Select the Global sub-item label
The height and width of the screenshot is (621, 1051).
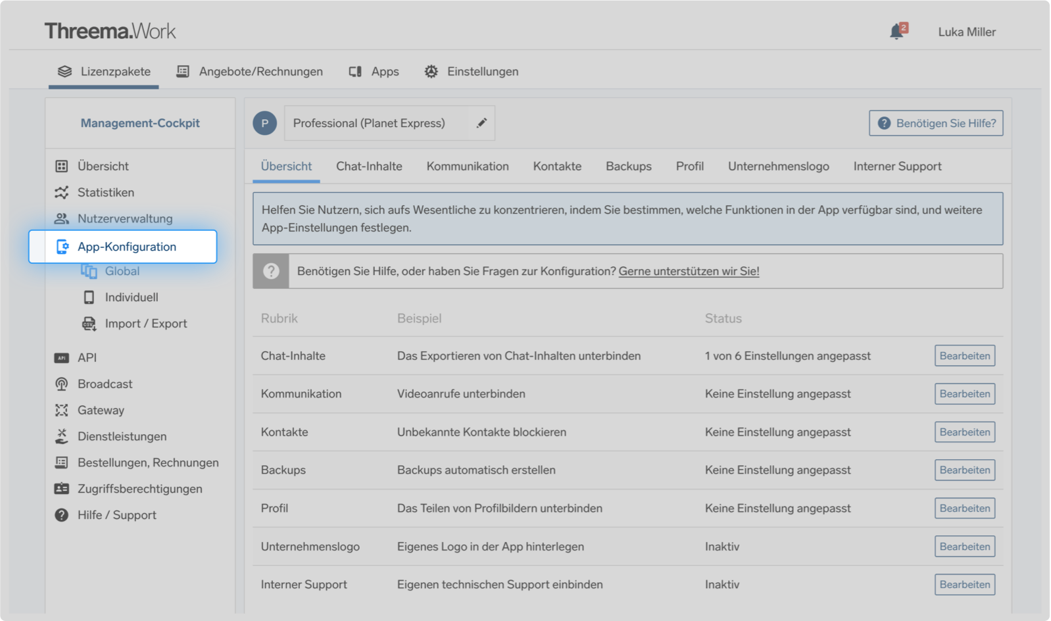coord(122,271)
